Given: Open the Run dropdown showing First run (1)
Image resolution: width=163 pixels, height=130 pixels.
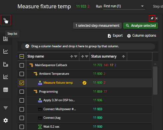Looking at the screenshot, I should tap(124, 6).
